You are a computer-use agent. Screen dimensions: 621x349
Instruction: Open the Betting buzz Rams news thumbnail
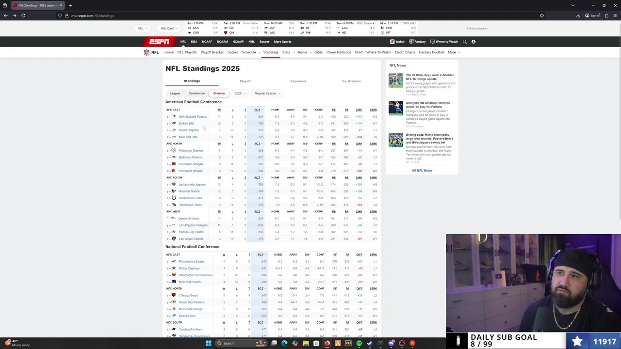pyautogui.click(x=395, y=140)
